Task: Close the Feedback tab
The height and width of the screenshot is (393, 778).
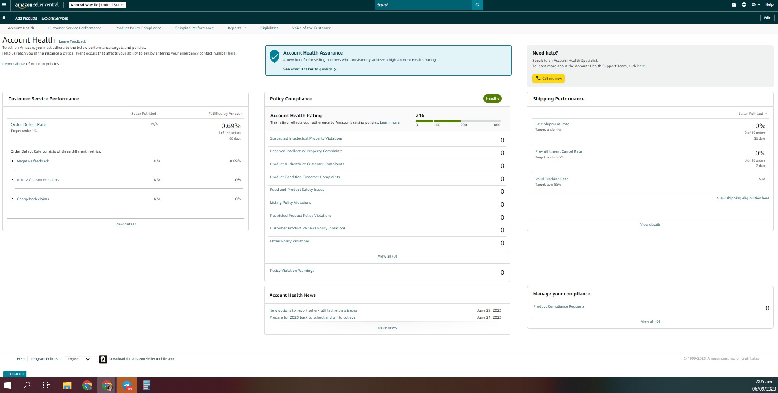Action: tap(24, 374)
